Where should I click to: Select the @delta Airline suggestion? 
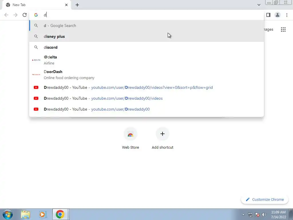[x=146, y=60]
